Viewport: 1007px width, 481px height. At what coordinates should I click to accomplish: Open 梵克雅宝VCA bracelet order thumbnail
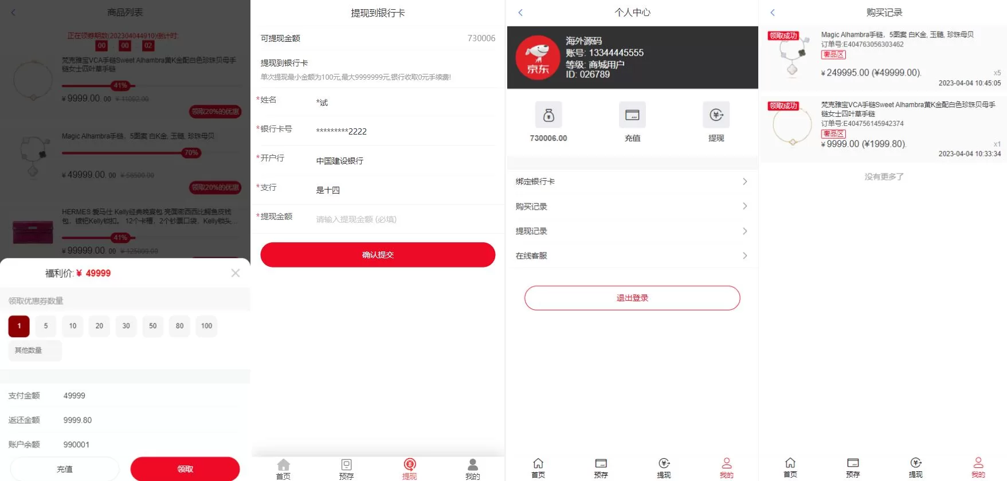click(x=792, y=124)
